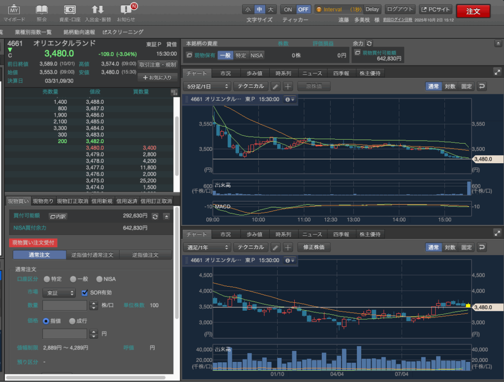504x382 pixels.
Task: Open the My Board icon
Action: tap(14, 10)
